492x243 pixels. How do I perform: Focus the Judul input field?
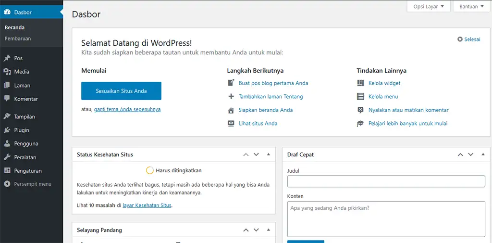point(386,181)
